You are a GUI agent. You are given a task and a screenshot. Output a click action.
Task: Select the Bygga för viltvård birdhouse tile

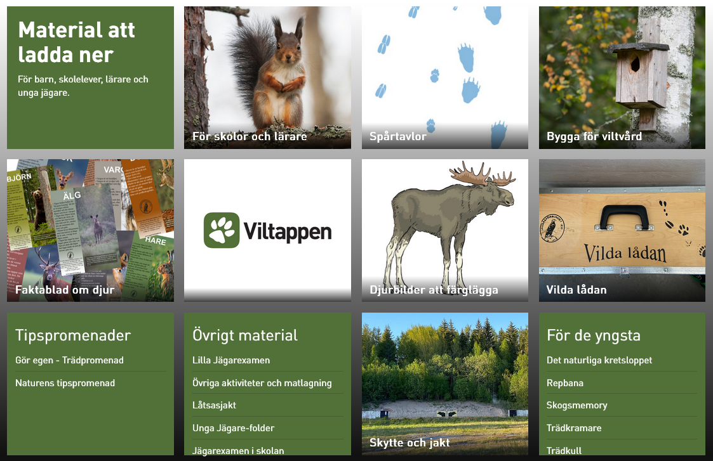622,77
